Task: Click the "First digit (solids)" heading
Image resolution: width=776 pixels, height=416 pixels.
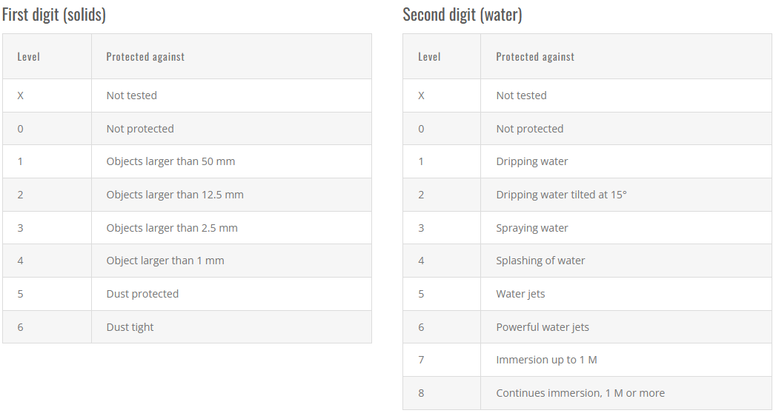Action: coord(54,15)
